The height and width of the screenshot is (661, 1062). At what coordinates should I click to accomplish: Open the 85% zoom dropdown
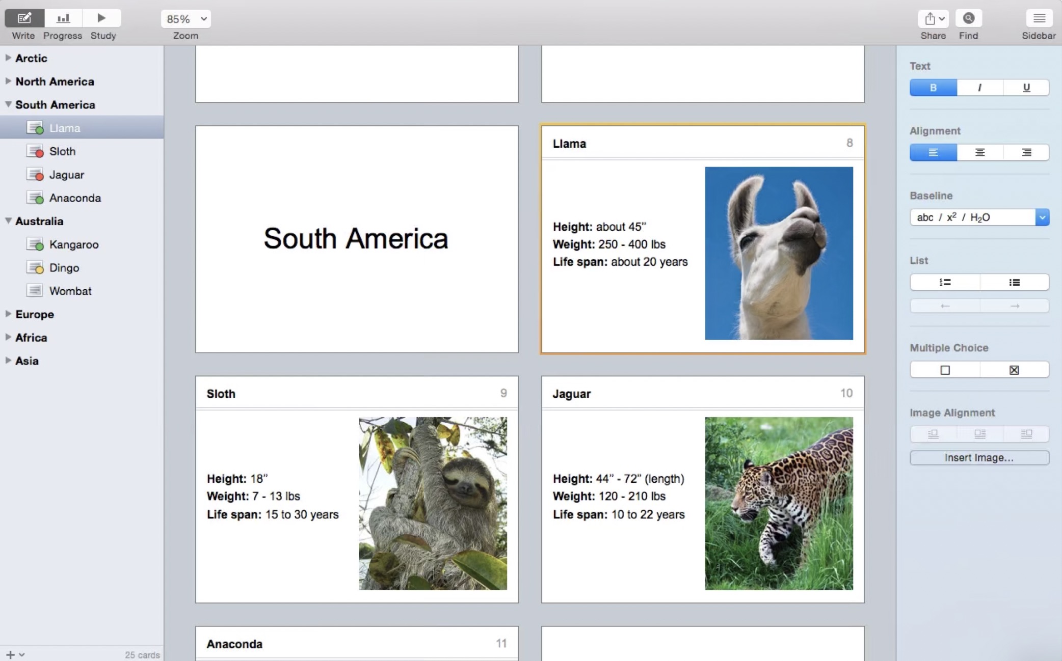click(x=186, y=19)
